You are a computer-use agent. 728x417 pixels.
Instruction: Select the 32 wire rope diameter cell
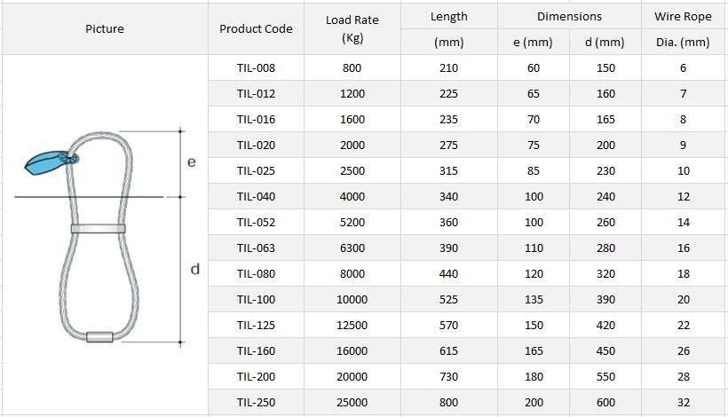point(683,403)
